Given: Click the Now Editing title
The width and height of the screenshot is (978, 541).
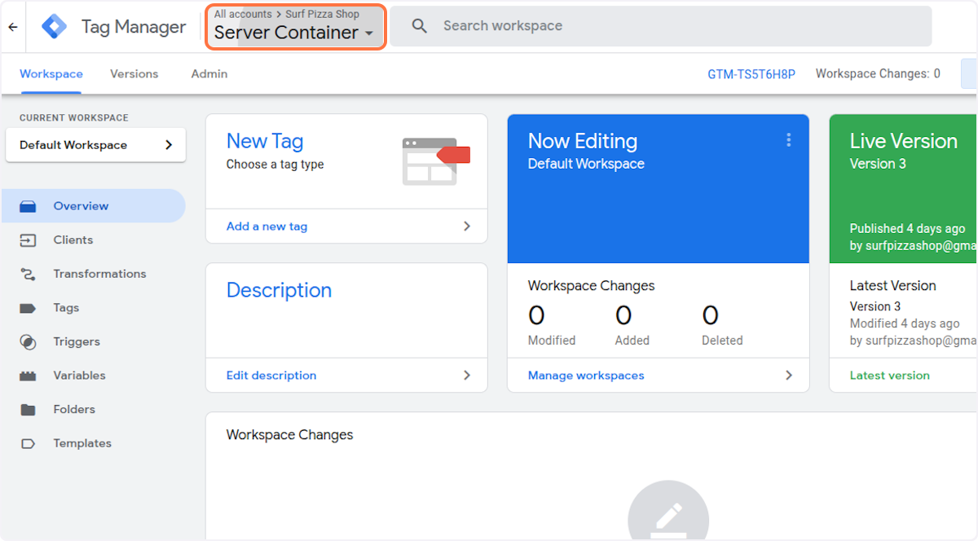Looking at the screenshot, I should click(x=583, y=141).
